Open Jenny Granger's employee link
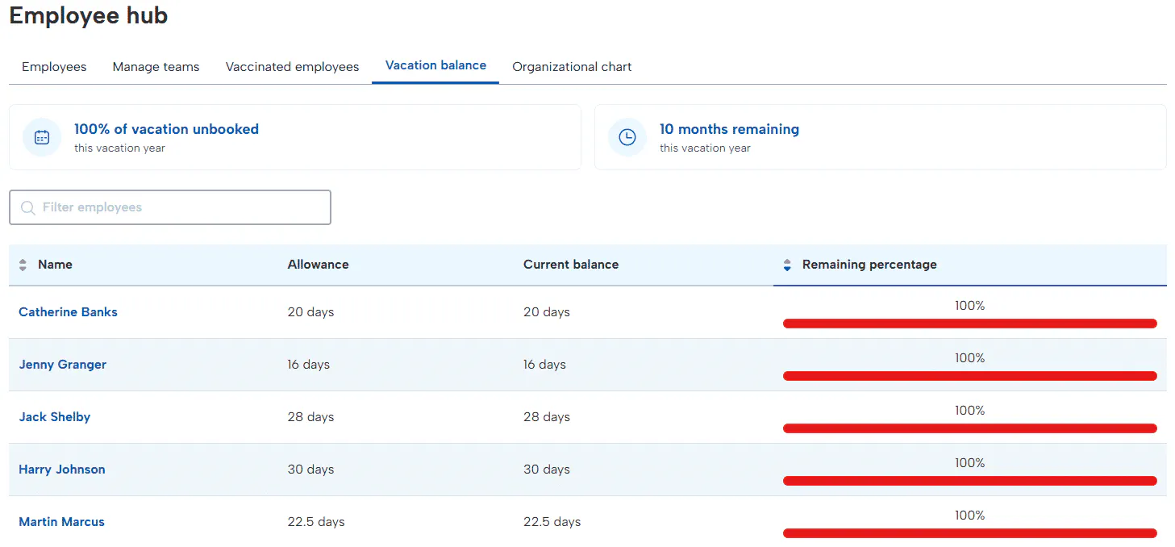 pyautogui.click(x=63, y=365)
